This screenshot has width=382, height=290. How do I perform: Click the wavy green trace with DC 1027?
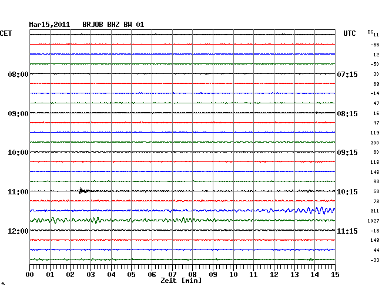tap(182, 220)
